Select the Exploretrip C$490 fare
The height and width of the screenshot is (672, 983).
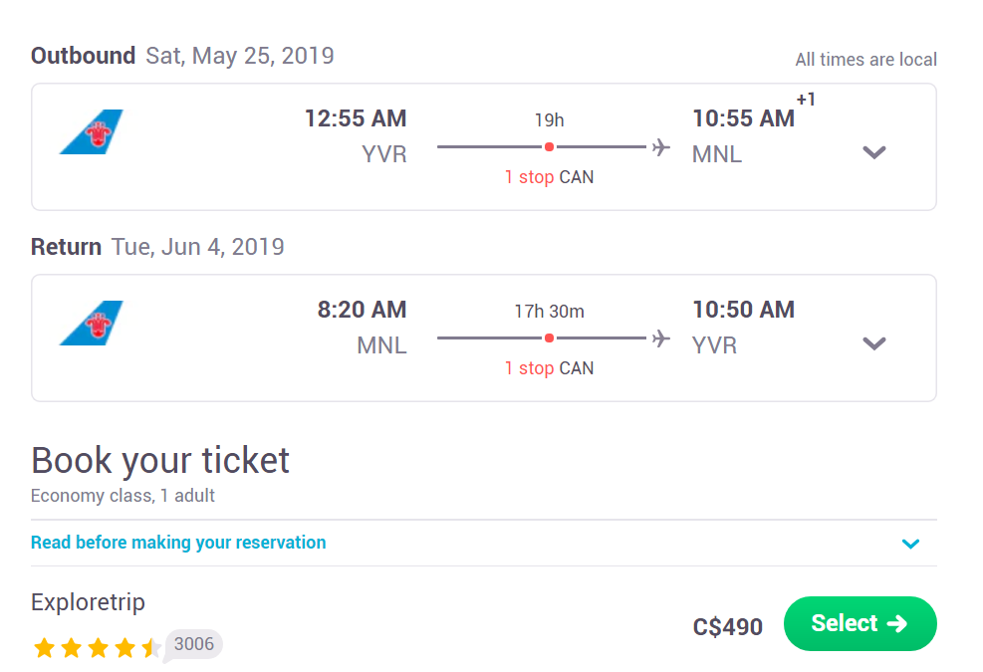[x=860, y=624]
